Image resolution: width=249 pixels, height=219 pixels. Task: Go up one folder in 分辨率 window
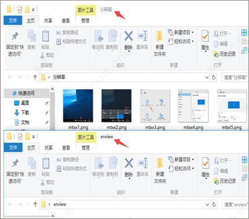point(35,77)
